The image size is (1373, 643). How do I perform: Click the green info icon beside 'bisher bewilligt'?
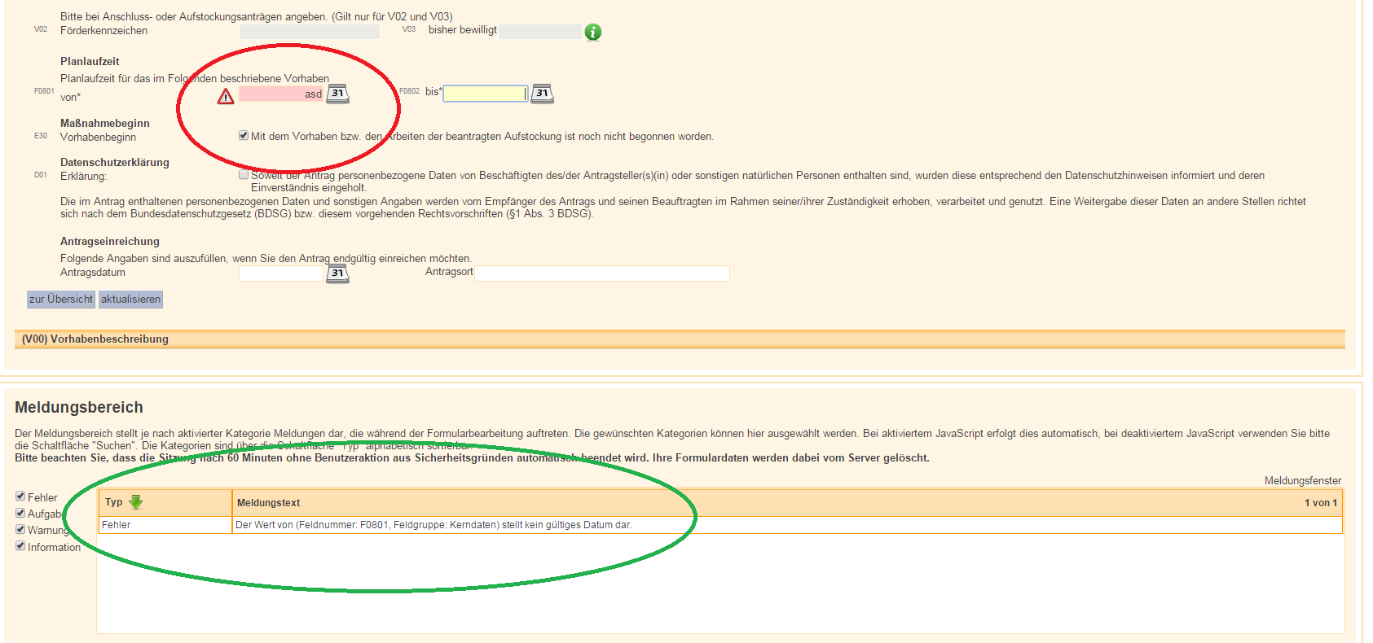(x=593, y=32)
